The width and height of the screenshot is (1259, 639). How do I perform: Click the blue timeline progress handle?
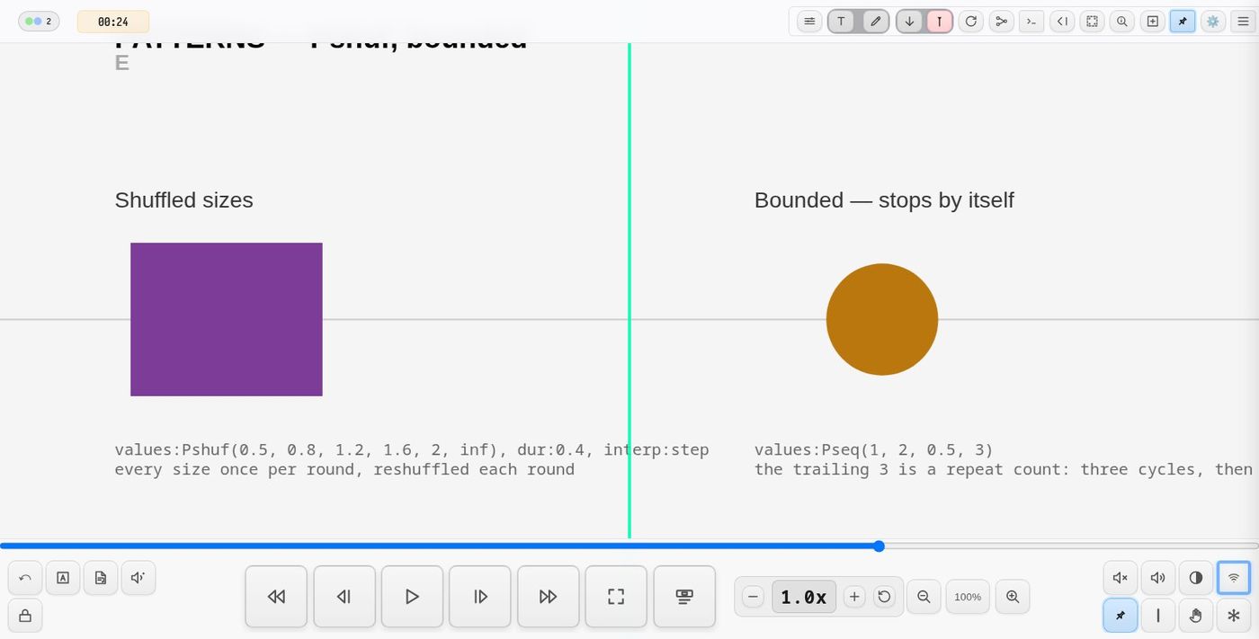click(880, 546)
